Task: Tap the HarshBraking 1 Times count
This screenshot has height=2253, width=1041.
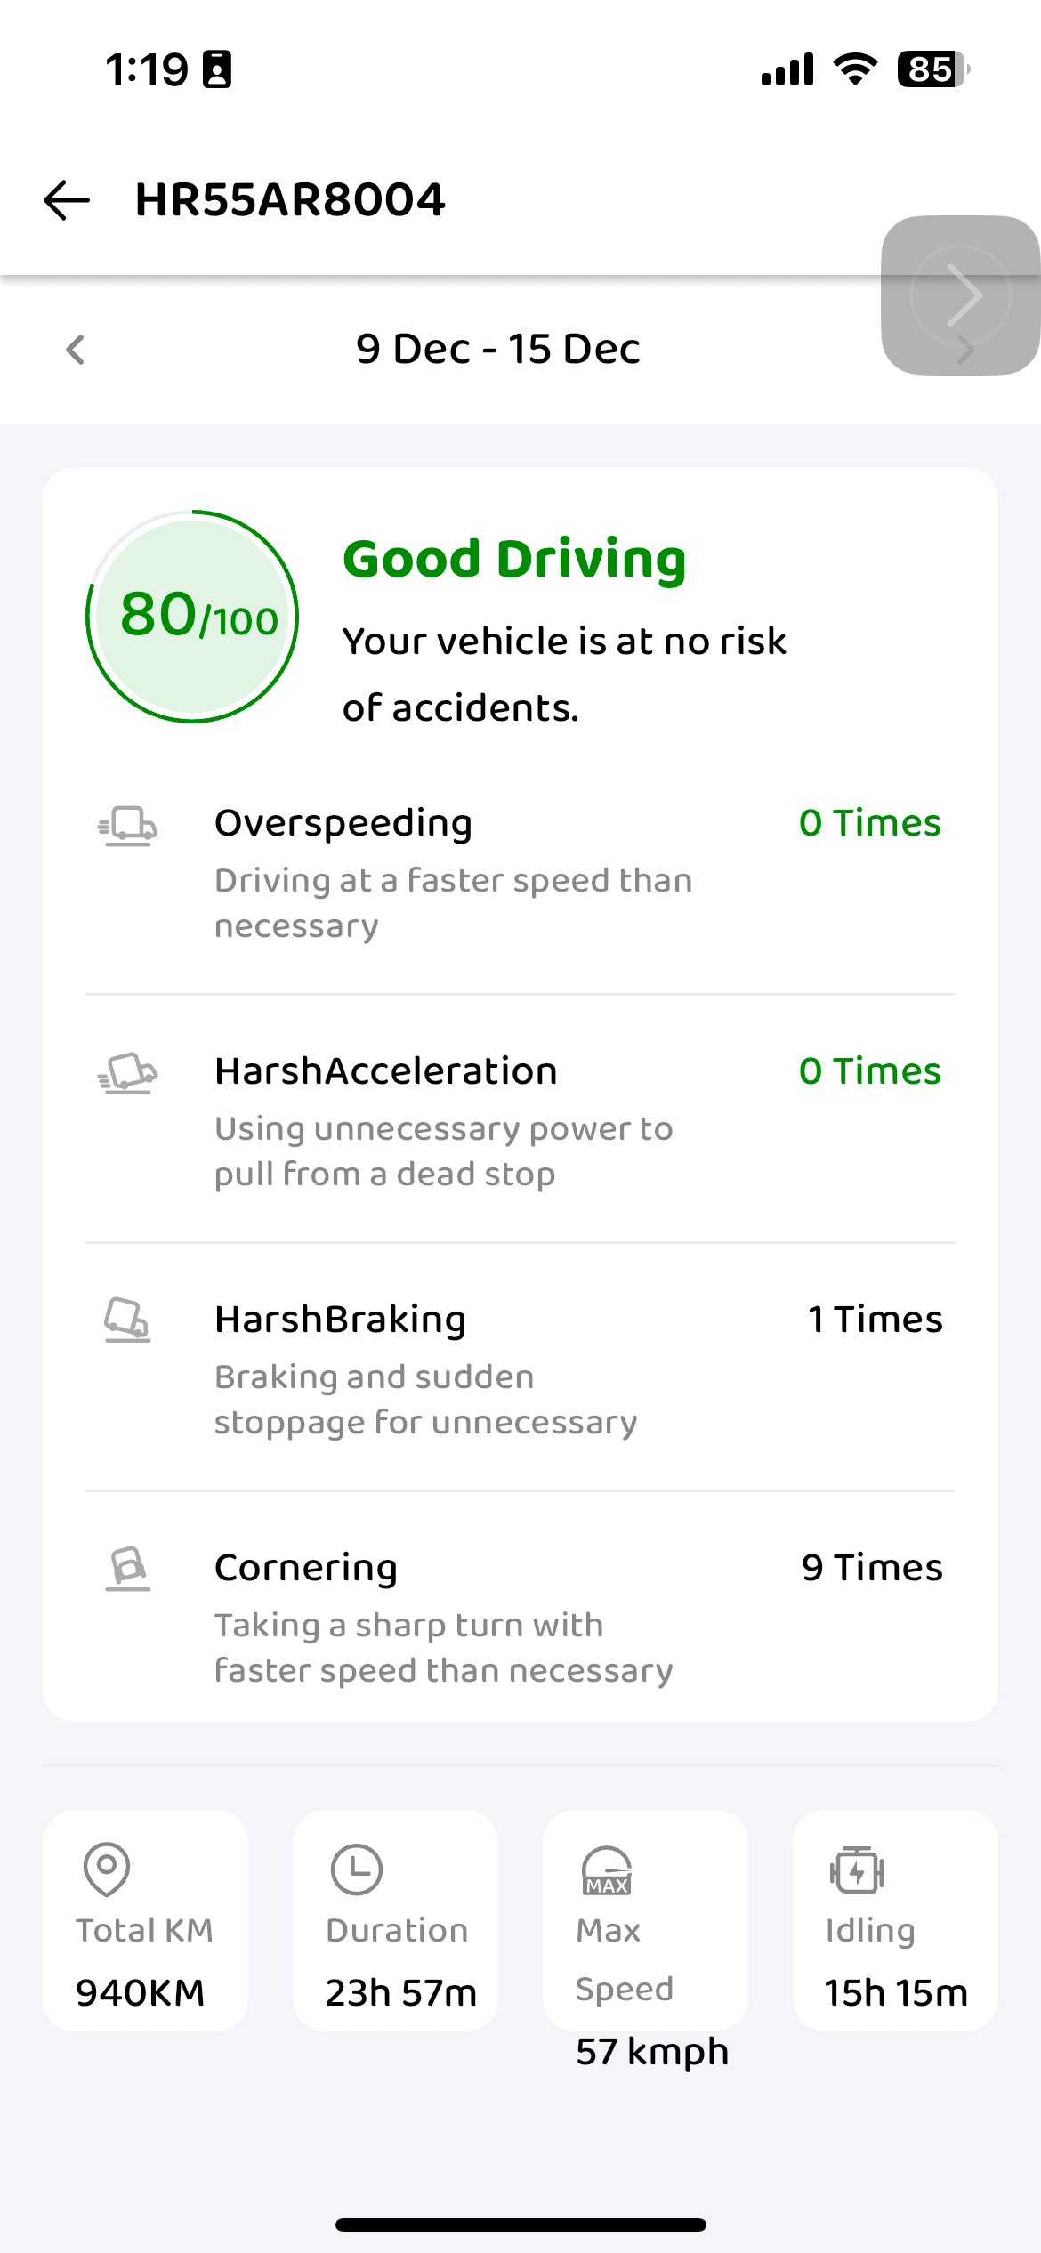Action: (x=875, y=1320)
